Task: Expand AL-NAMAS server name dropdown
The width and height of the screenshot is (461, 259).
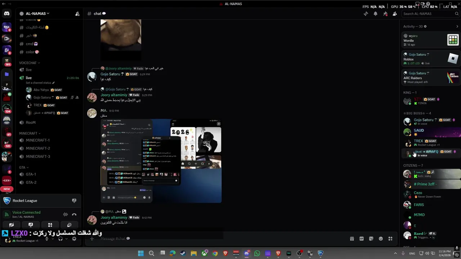Action: pyautogui.click(x=35, y=14)
